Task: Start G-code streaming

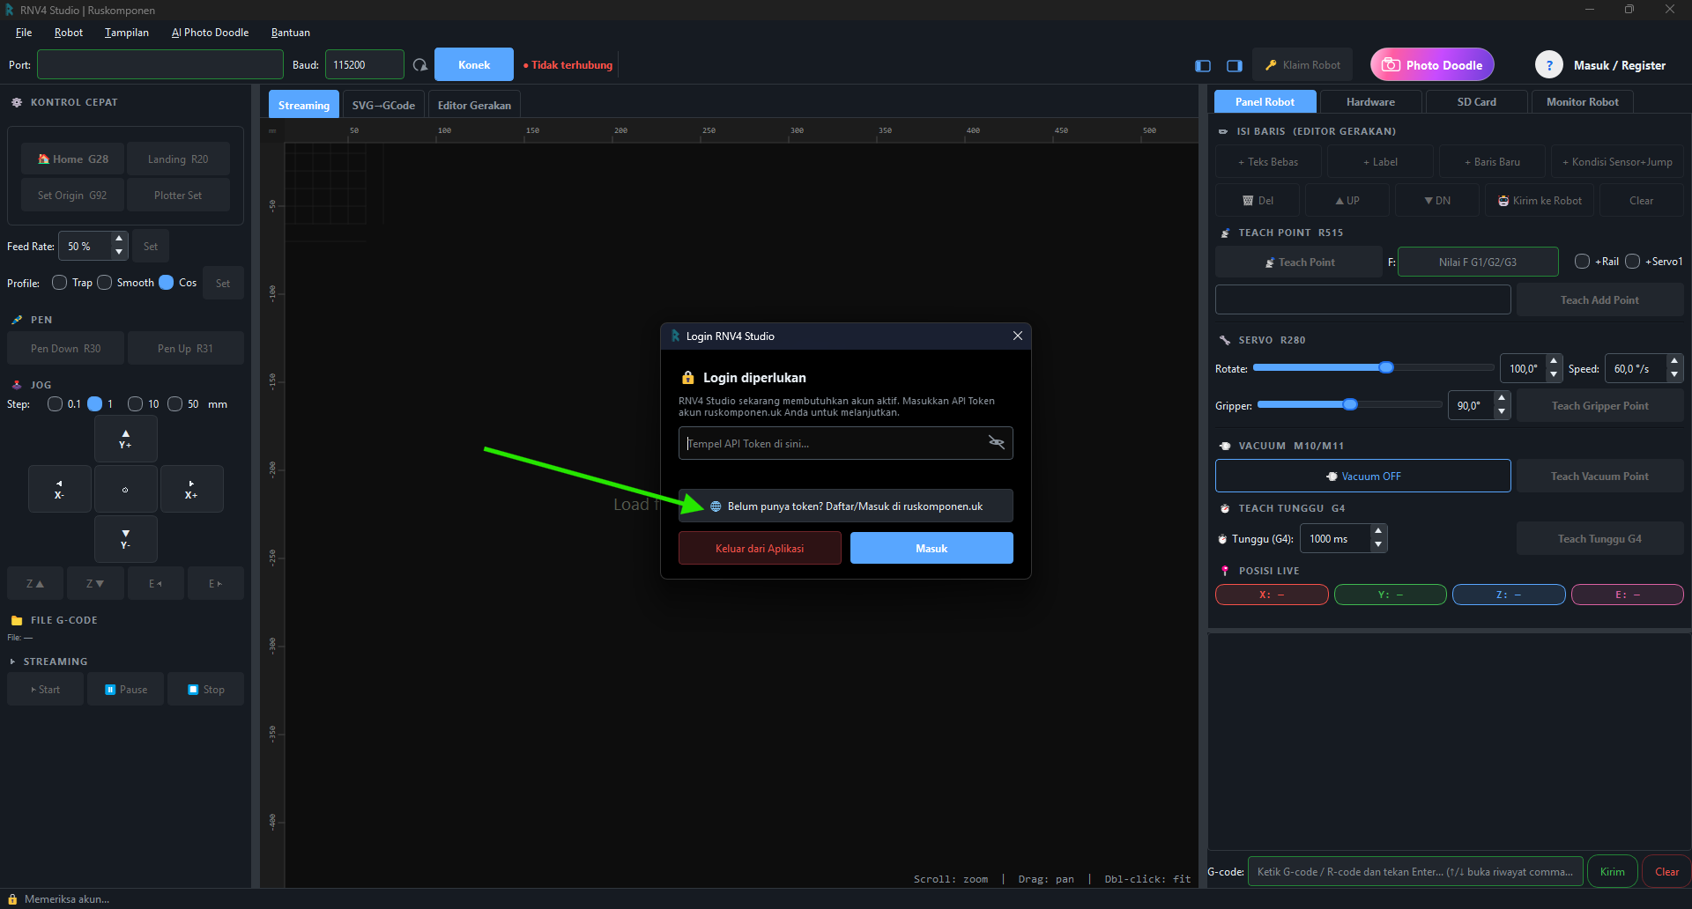Action: pos(45,690)
